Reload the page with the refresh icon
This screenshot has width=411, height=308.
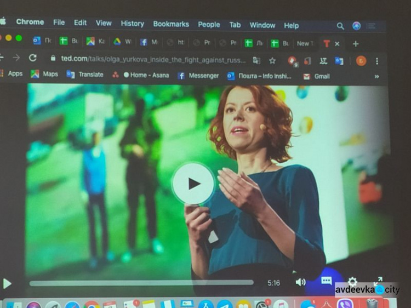33,58
